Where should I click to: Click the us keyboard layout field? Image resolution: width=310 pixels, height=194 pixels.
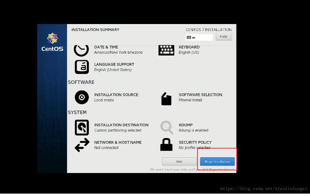[199, 38]
